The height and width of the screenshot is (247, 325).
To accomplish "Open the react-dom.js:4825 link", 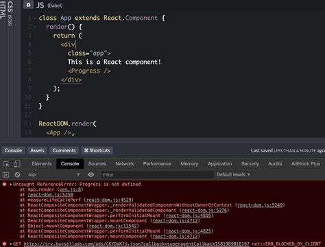I will tap(189, 231).
